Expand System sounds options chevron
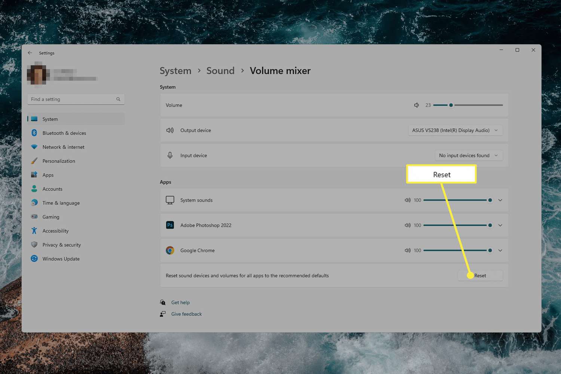Viewport: 561px width, 374px height. (500, 200)
